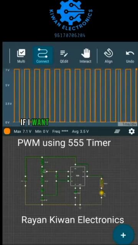138x245 pixels.
Task: Select the resistor above the LED
Action: coord(102,183)
